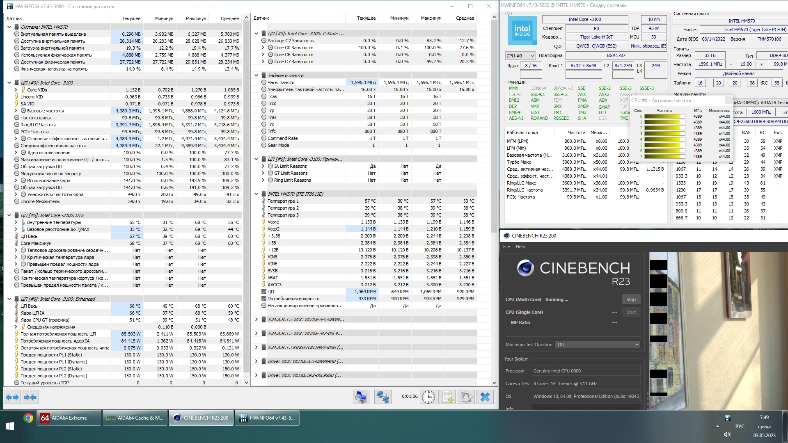
Task: Open the CPU #0 selector dropdown
Action: click(520, 56)
